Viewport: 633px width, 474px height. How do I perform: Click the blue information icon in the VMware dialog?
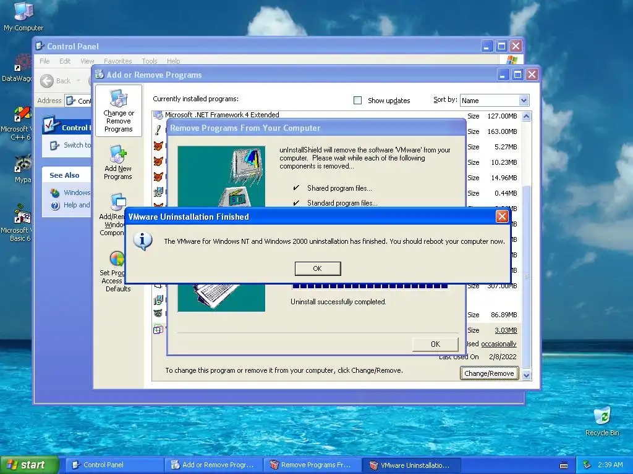[x=143, y=241]
